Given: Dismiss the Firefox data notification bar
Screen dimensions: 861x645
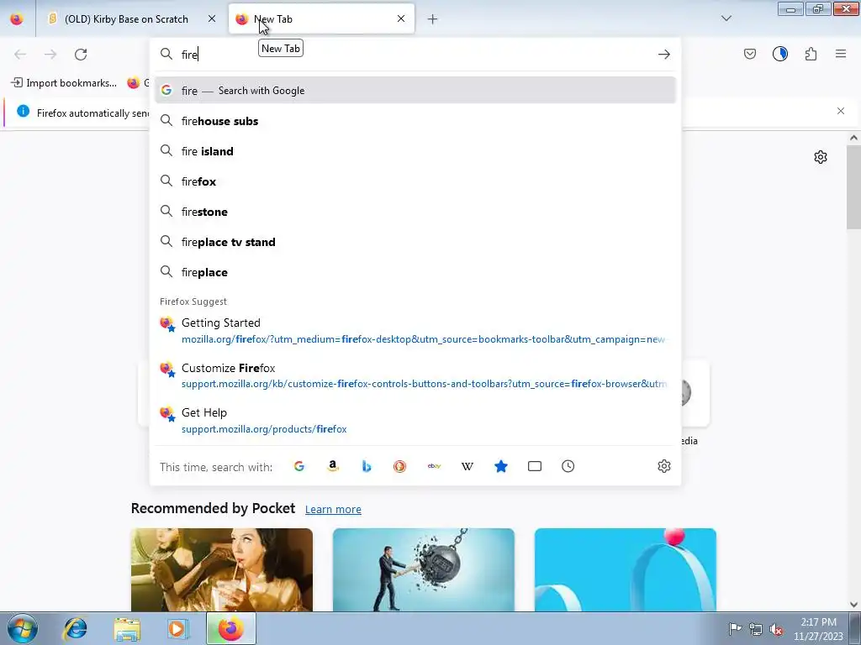Looking at the screenshot, I should 841,112.
